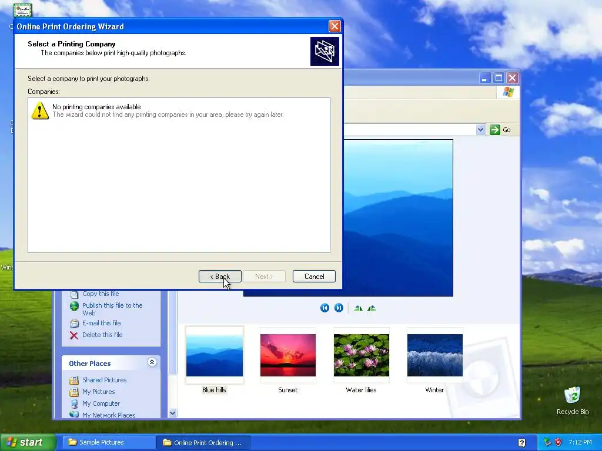Screen dimensions: 602x451
Task: Open My Network Places link
Action: (109, 415)
